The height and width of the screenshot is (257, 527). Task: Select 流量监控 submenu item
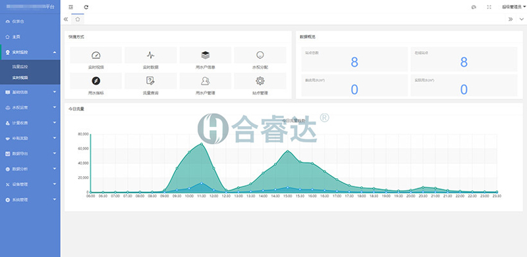pos(20,67)
